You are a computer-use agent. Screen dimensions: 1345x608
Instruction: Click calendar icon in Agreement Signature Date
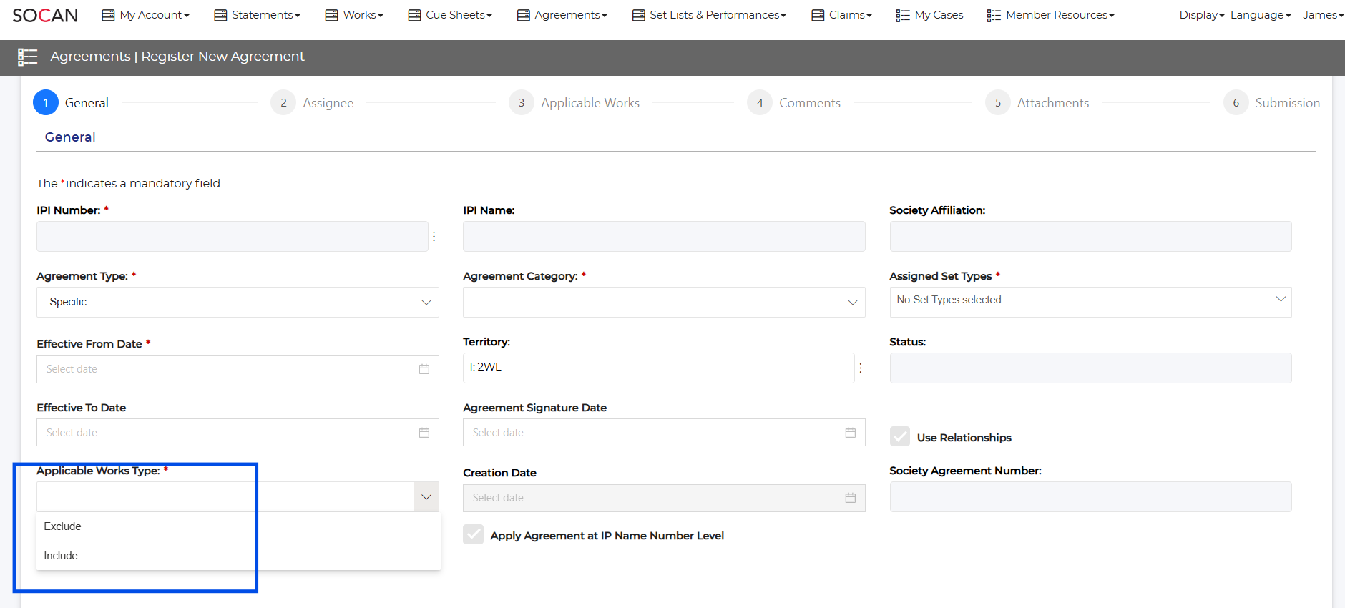tap(850, 433)
